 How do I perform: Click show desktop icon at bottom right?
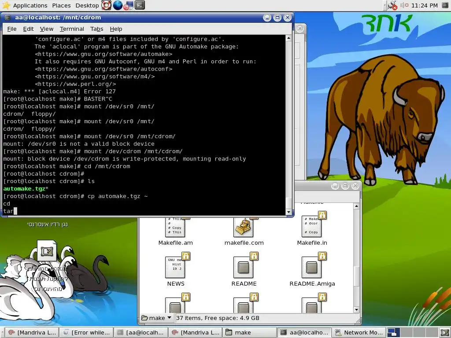click(x=445, y=333)
